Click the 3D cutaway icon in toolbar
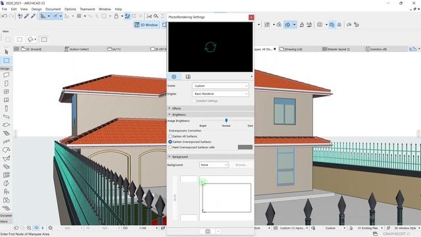The height and width of the screenshot is (237, 421). pos(287,25)
